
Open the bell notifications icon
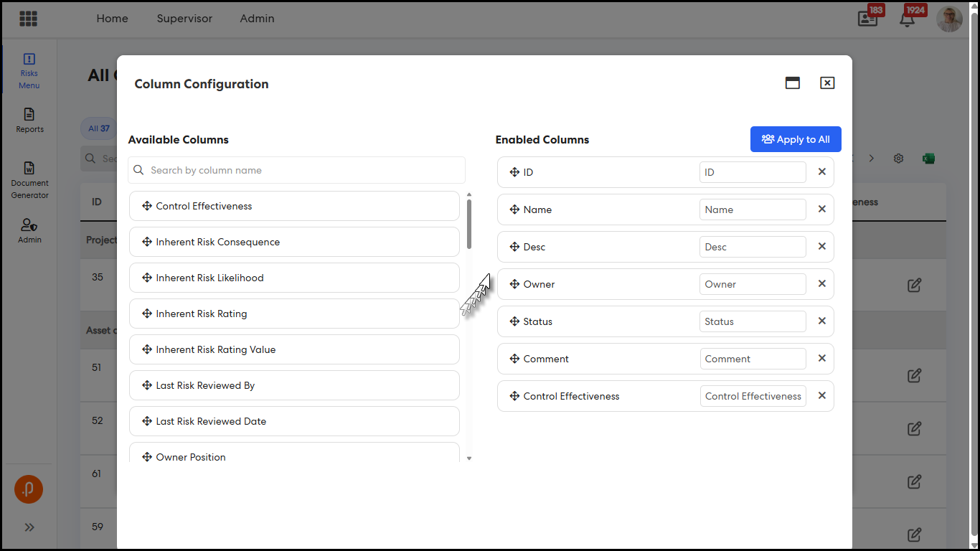(908, 19)
